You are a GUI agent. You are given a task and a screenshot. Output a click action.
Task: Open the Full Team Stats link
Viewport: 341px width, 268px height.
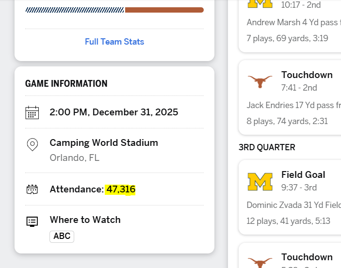114,42
